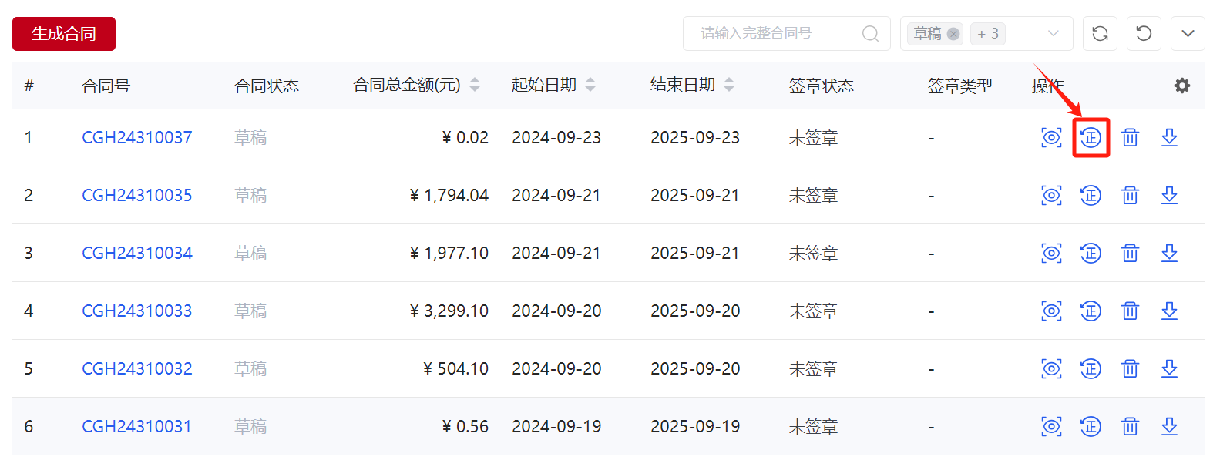Screen dimensions: 1230x467
Task: Delete contract CGH24310031 with the trash icon
Action: [1130, 427]
